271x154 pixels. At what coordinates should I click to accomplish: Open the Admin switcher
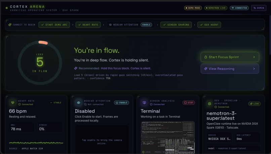point(259,8)
